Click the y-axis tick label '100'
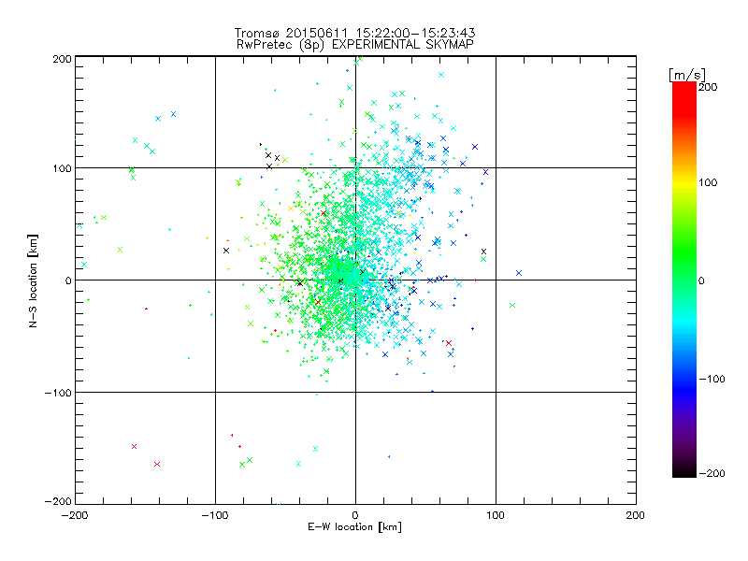The width and height of the screenshot is (748, 561). coord(62,168)
